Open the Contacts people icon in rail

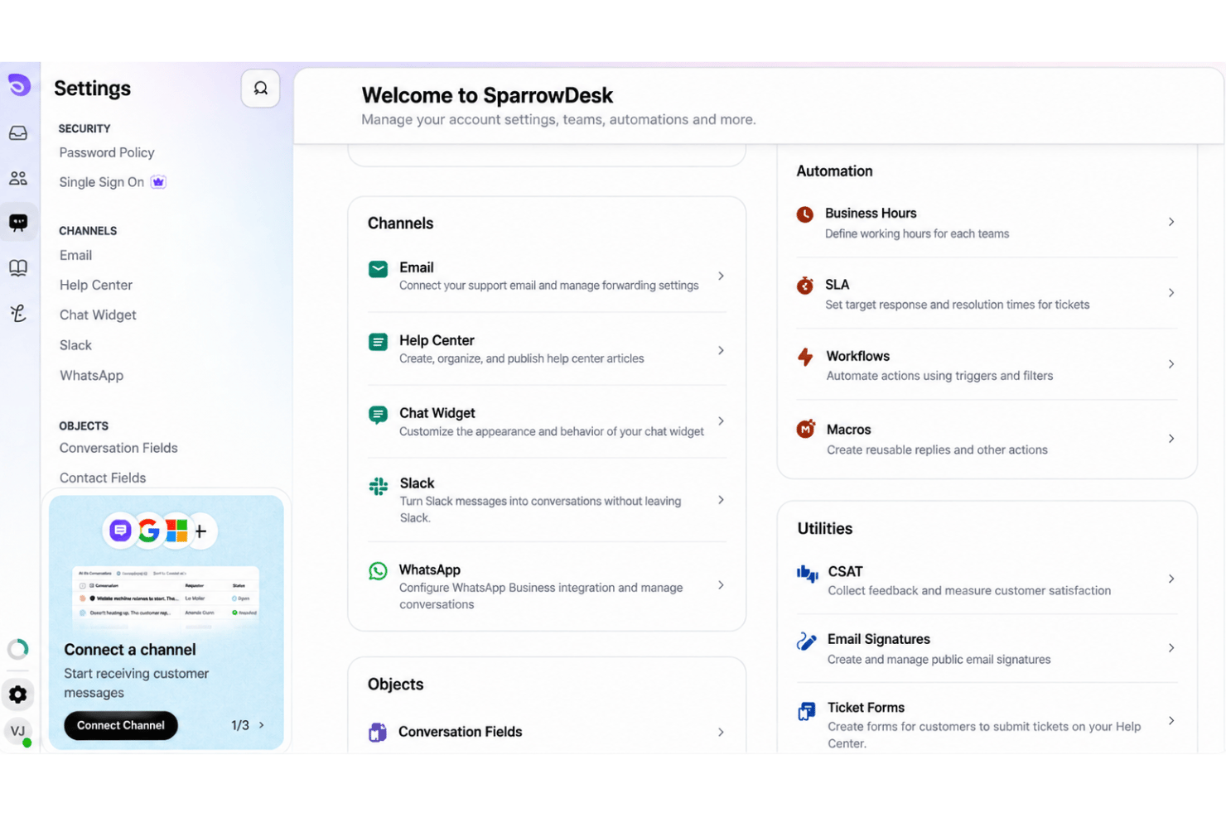coord(18,178)
